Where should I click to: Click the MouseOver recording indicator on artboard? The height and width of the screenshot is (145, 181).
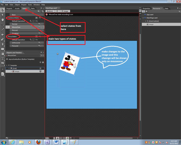pyautogui.click(x=47, y=14)
